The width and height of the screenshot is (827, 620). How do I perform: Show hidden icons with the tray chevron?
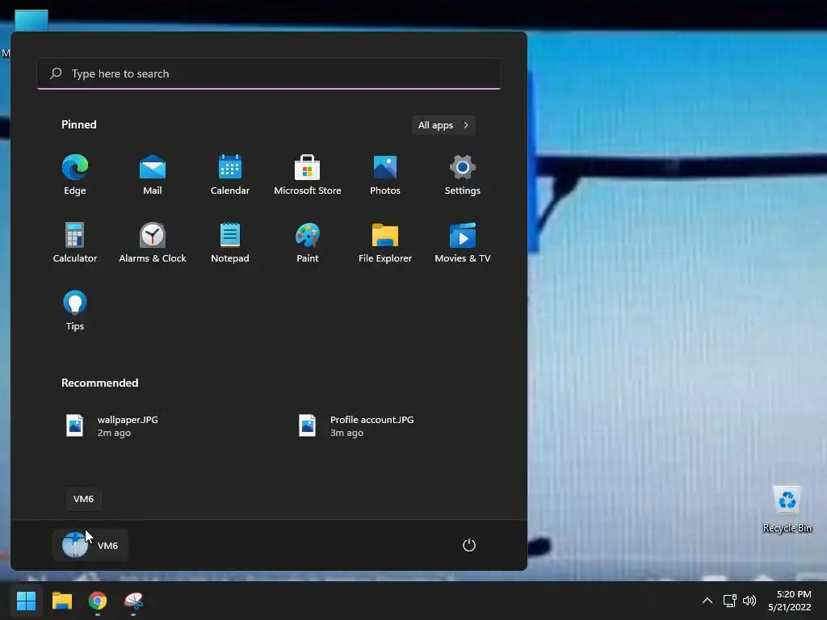(x=707, y=601)
